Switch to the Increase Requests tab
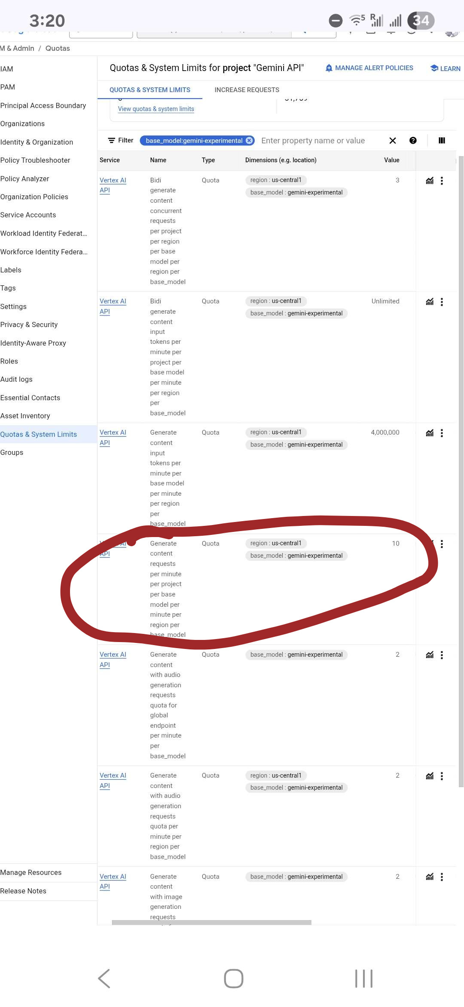Image resolution: width=464 pixels, height=1007 pixels. [247, 90]
